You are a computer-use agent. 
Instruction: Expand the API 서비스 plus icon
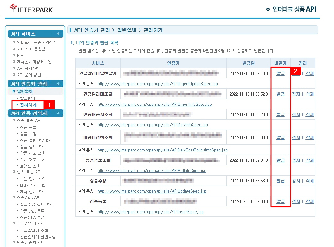(x=58, y=34)
